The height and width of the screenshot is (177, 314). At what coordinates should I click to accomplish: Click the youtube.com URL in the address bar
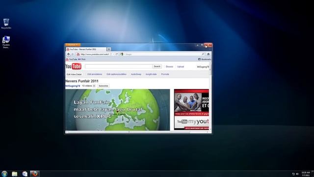(x=95, y=54)
